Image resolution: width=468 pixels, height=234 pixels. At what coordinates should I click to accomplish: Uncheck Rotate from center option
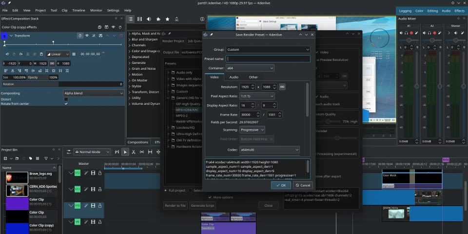(x=66, y=103)
